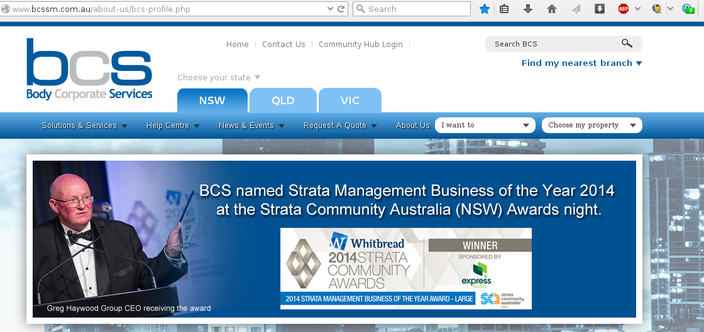
Task: Click the express glass sponsor logo
Action: (x=476, y=274)
